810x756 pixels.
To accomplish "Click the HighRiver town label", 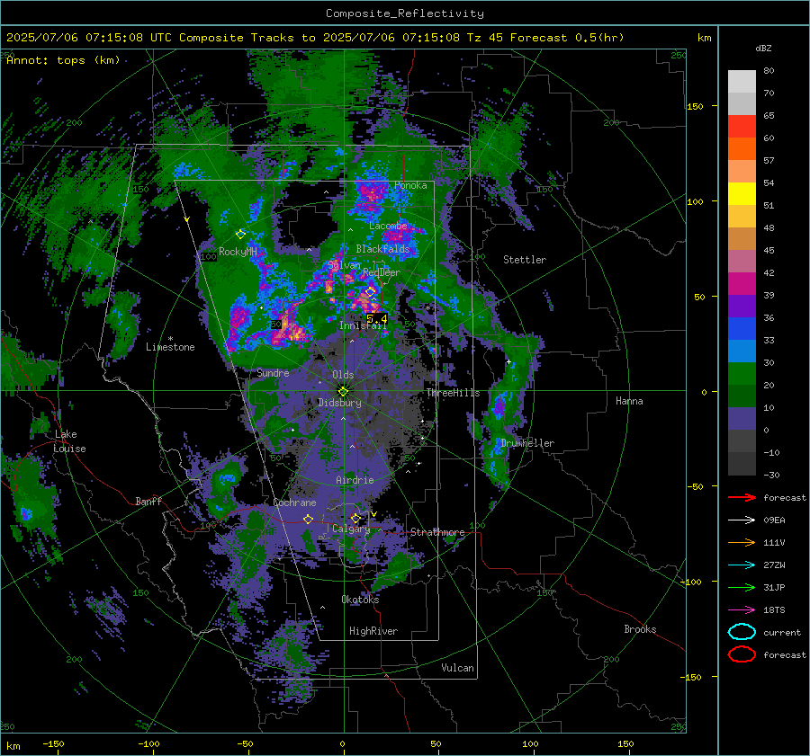I will pyautogui.click(x=373, y=631).
